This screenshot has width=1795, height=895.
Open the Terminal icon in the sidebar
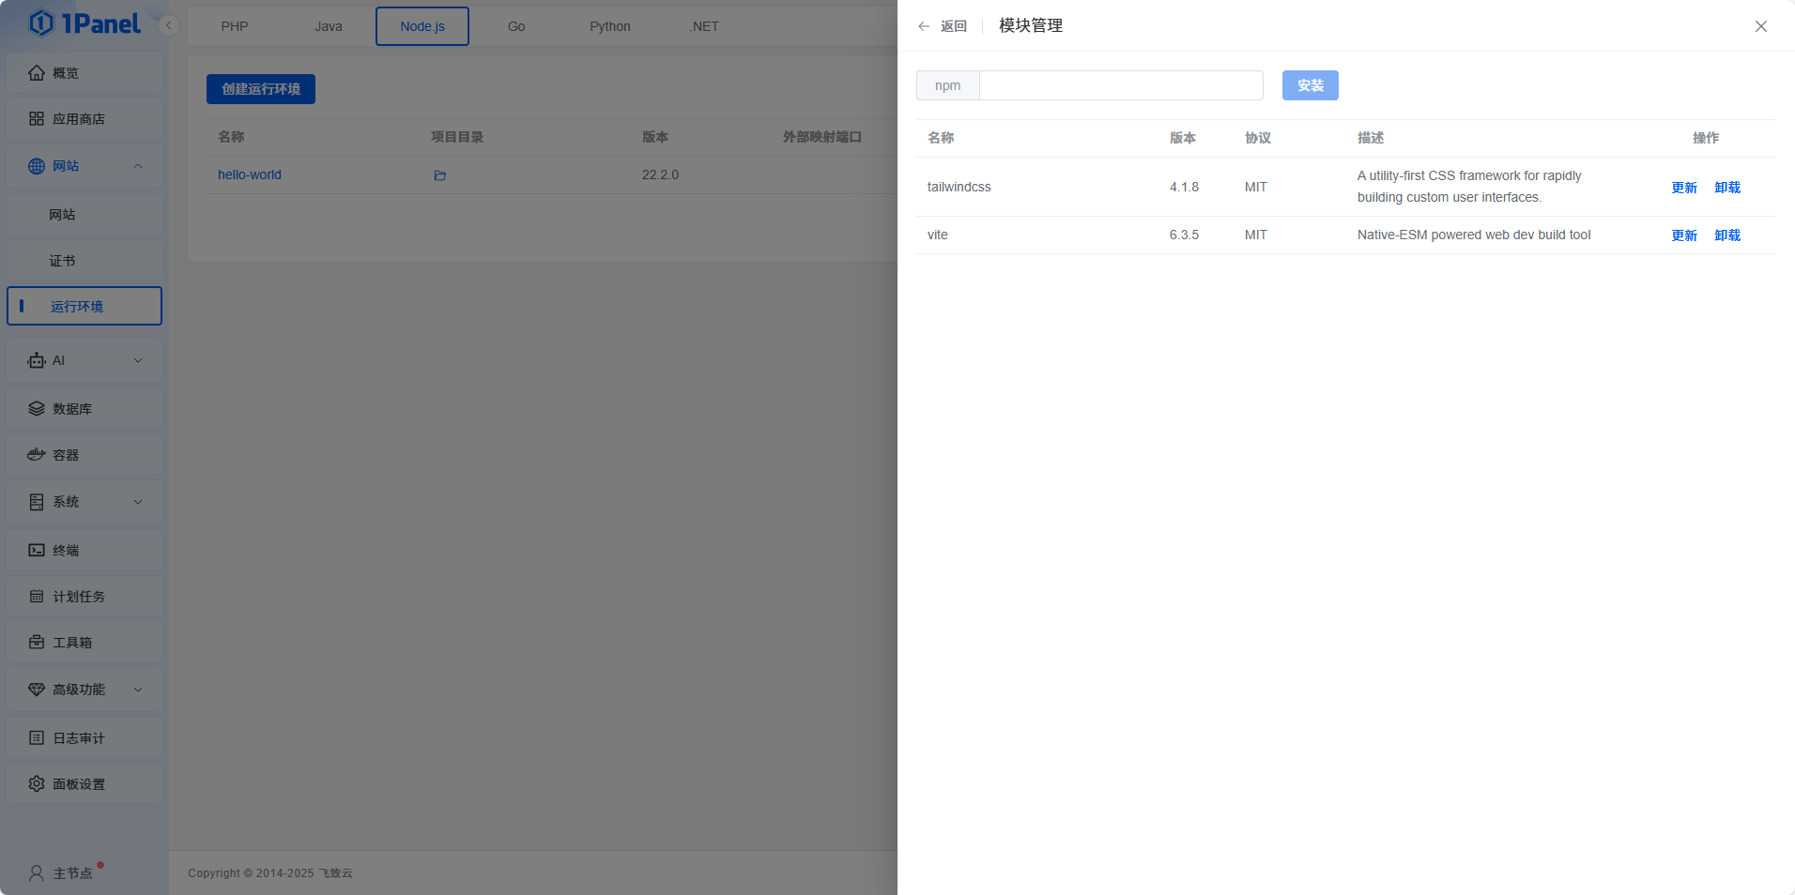(37, 551)
